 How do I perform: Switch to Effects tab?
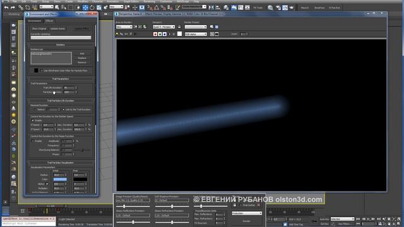pyautogui.click(x=49, y=21)
